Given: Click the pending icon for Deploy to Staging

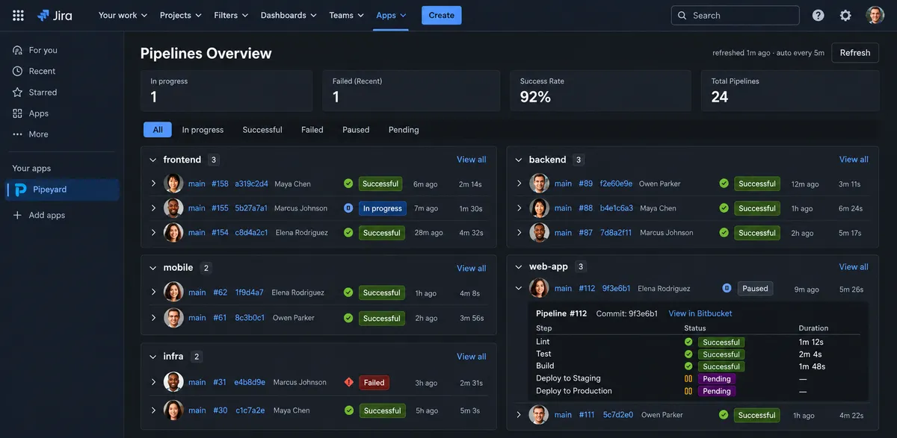Looking at the screenshot, I should (688, 379).
